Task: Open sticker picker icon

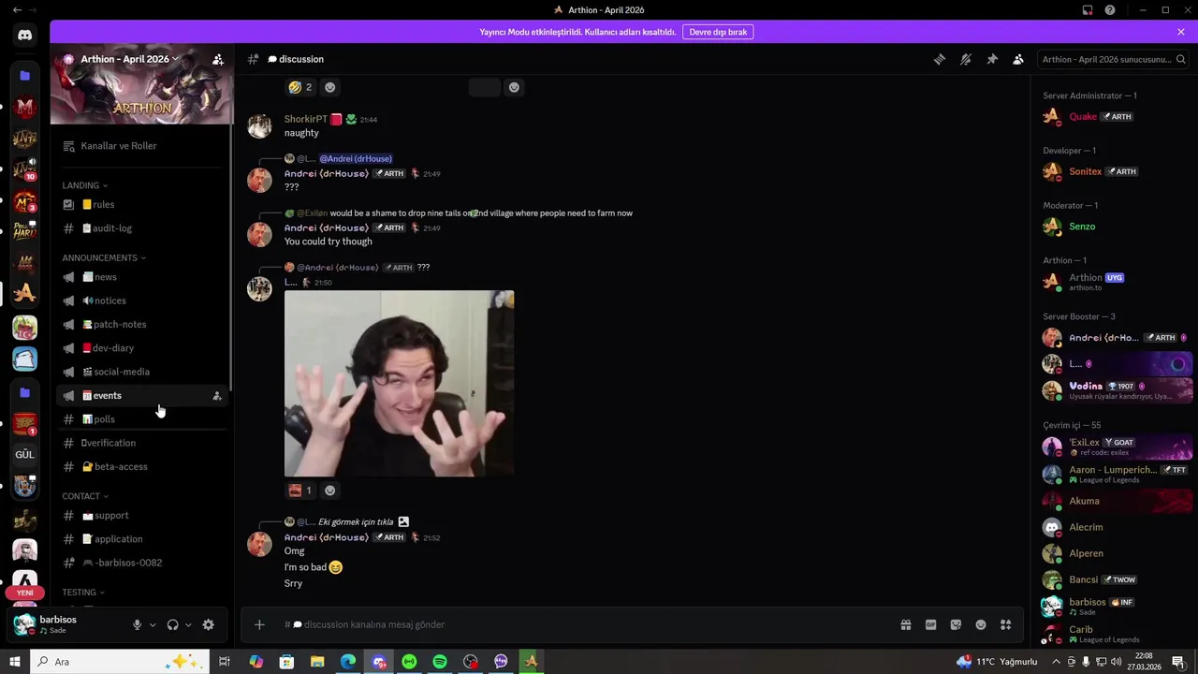Action: (956, 624)
